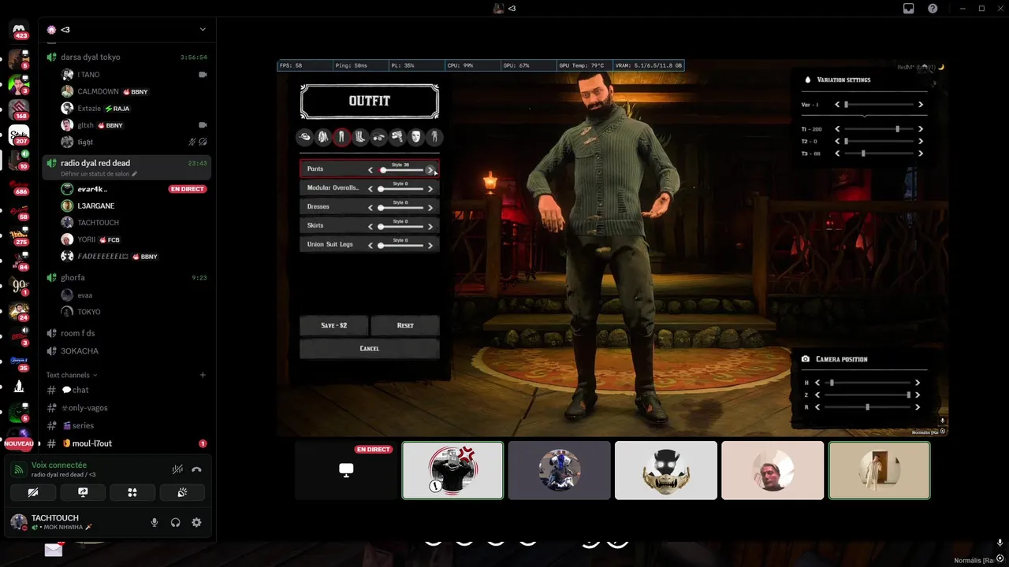This screenshot has height=567, width=1009.
Task: Click the blue robot avatar participant tile
Action: pos(559,470)
